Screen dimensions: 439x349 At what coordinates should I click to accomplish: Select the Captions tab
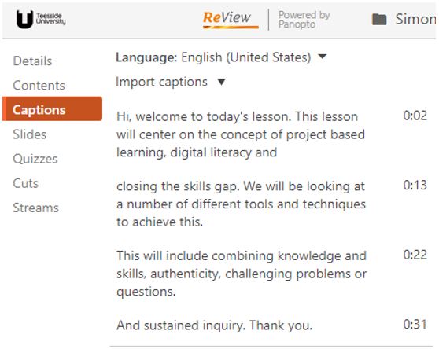(53, 108)
